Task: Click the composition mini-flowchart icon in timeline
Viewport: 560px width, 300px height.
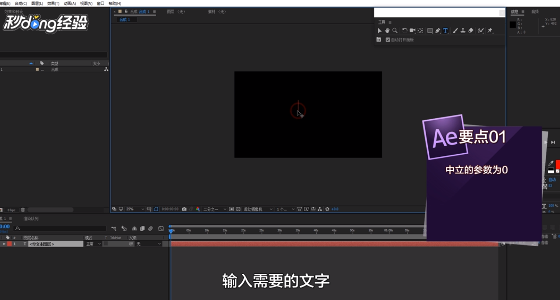Action: pos(114,228)
